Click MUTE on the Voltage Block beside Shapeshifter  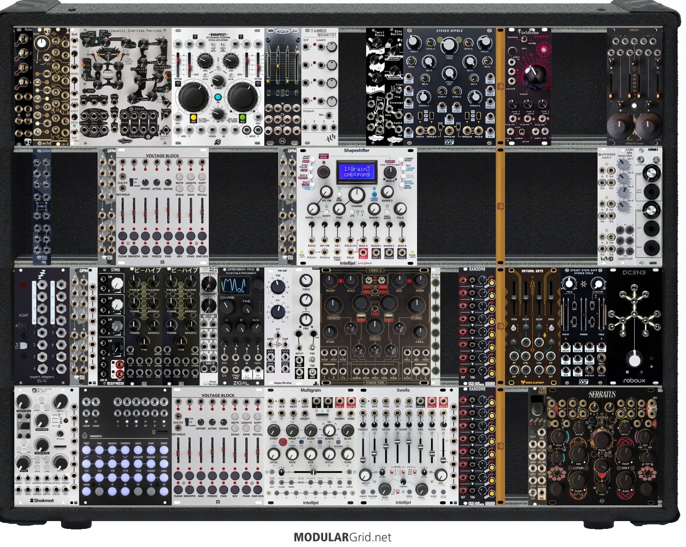(x=180, y=177)
